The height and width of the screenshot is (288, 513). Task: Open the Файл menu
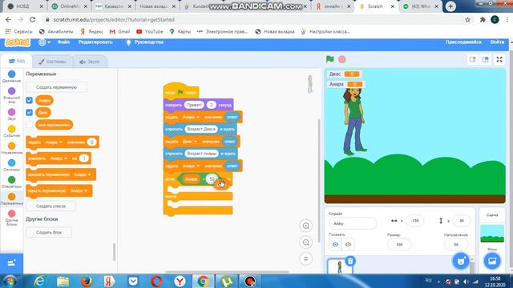click(63, 42)
